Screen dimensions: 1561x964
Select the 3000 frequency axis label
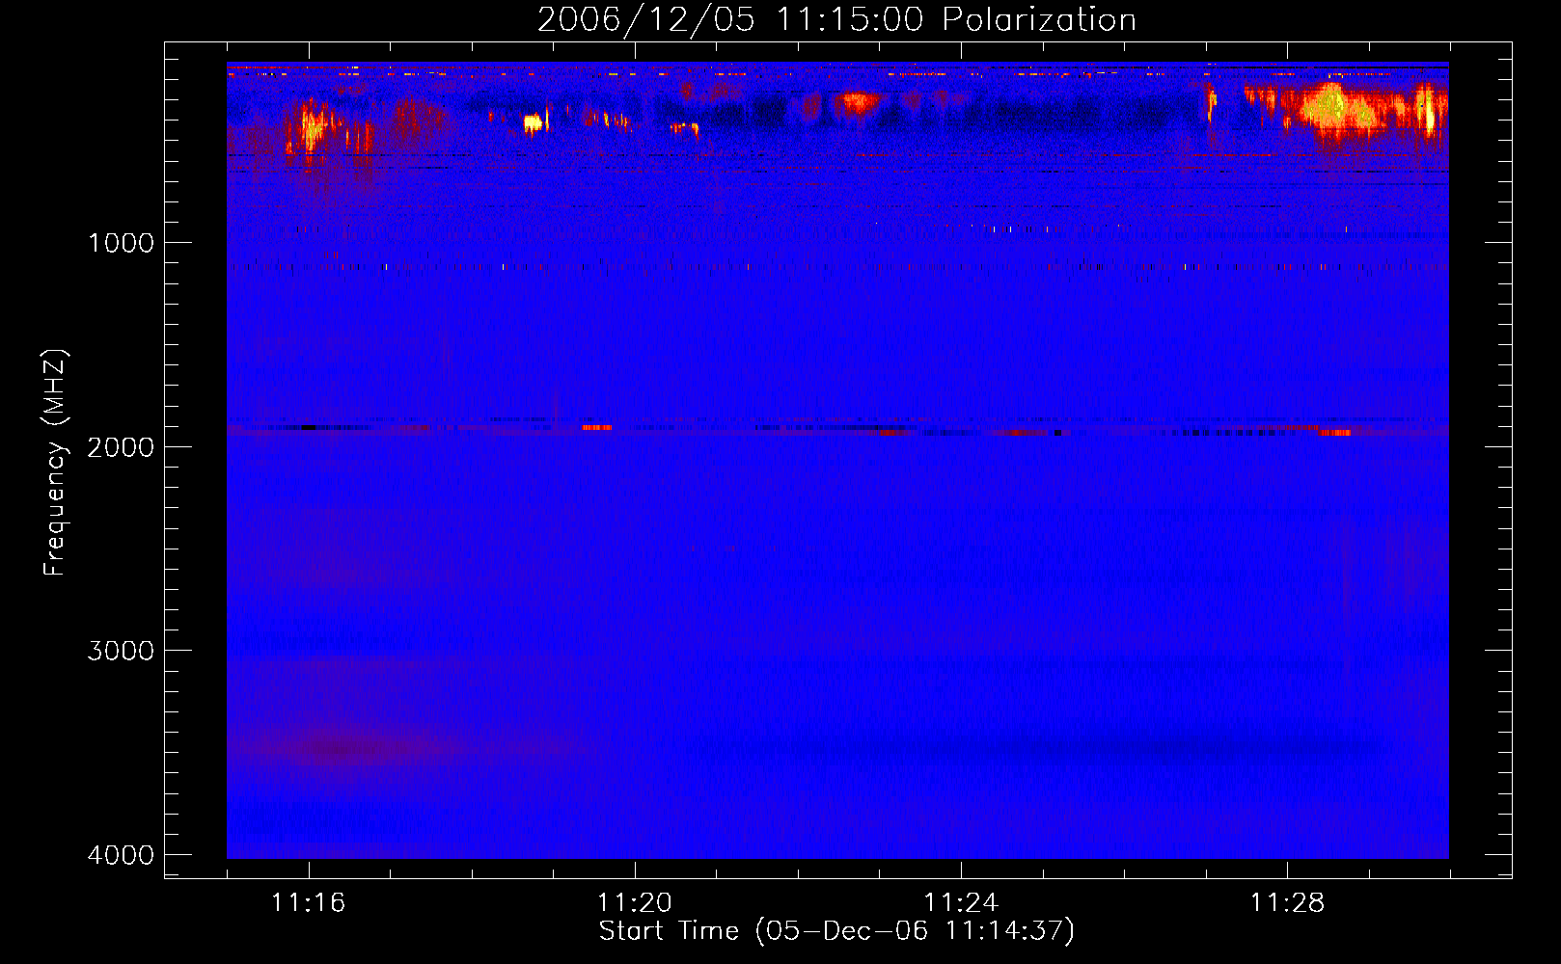(x=121, y=651)
